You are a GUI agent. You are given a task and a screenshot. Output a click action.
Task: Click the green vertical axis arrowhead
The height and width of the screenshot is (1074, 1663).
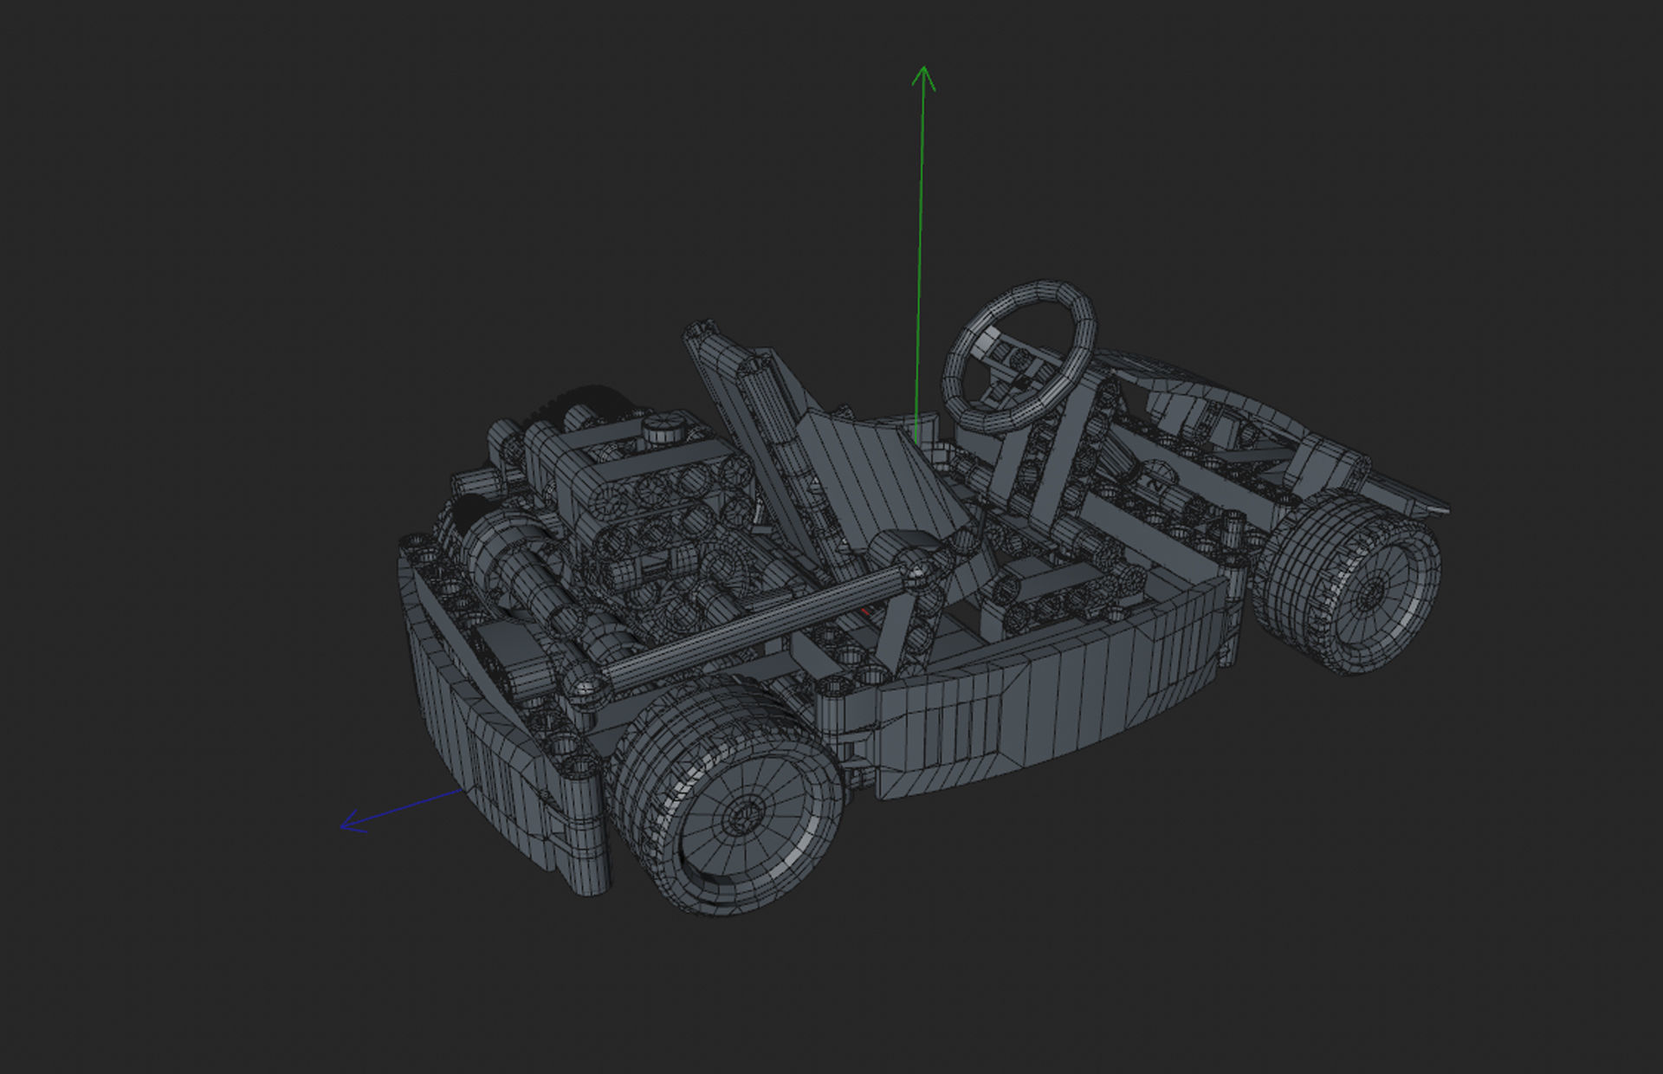[x=924, y=77]
